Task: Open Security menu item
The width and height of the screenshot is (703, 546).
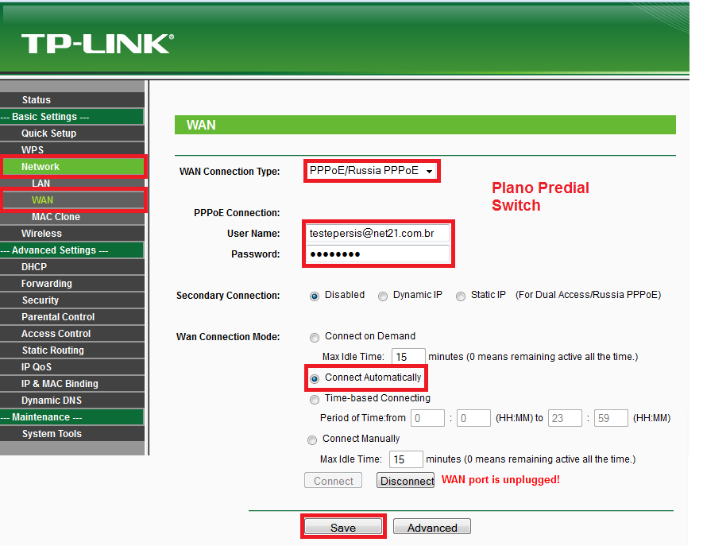Action: [x=72, y=300]
